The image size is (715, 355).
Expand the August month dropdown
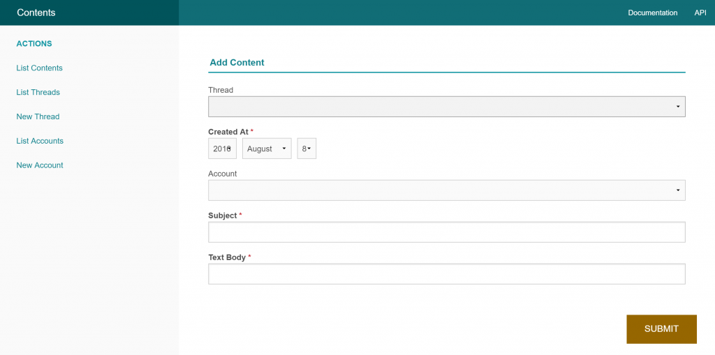267,149
